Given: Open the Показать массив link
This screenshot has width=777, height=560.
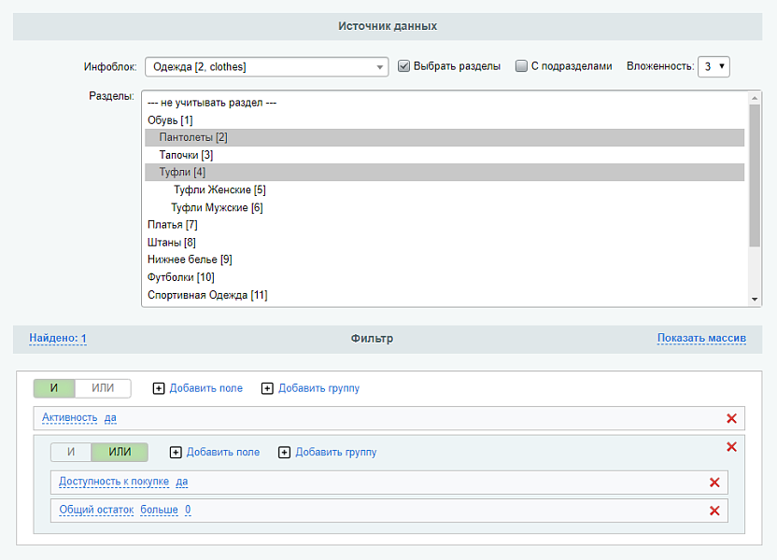Looking at the screenshot, I should pyautogui.click(x=701, y=338).
